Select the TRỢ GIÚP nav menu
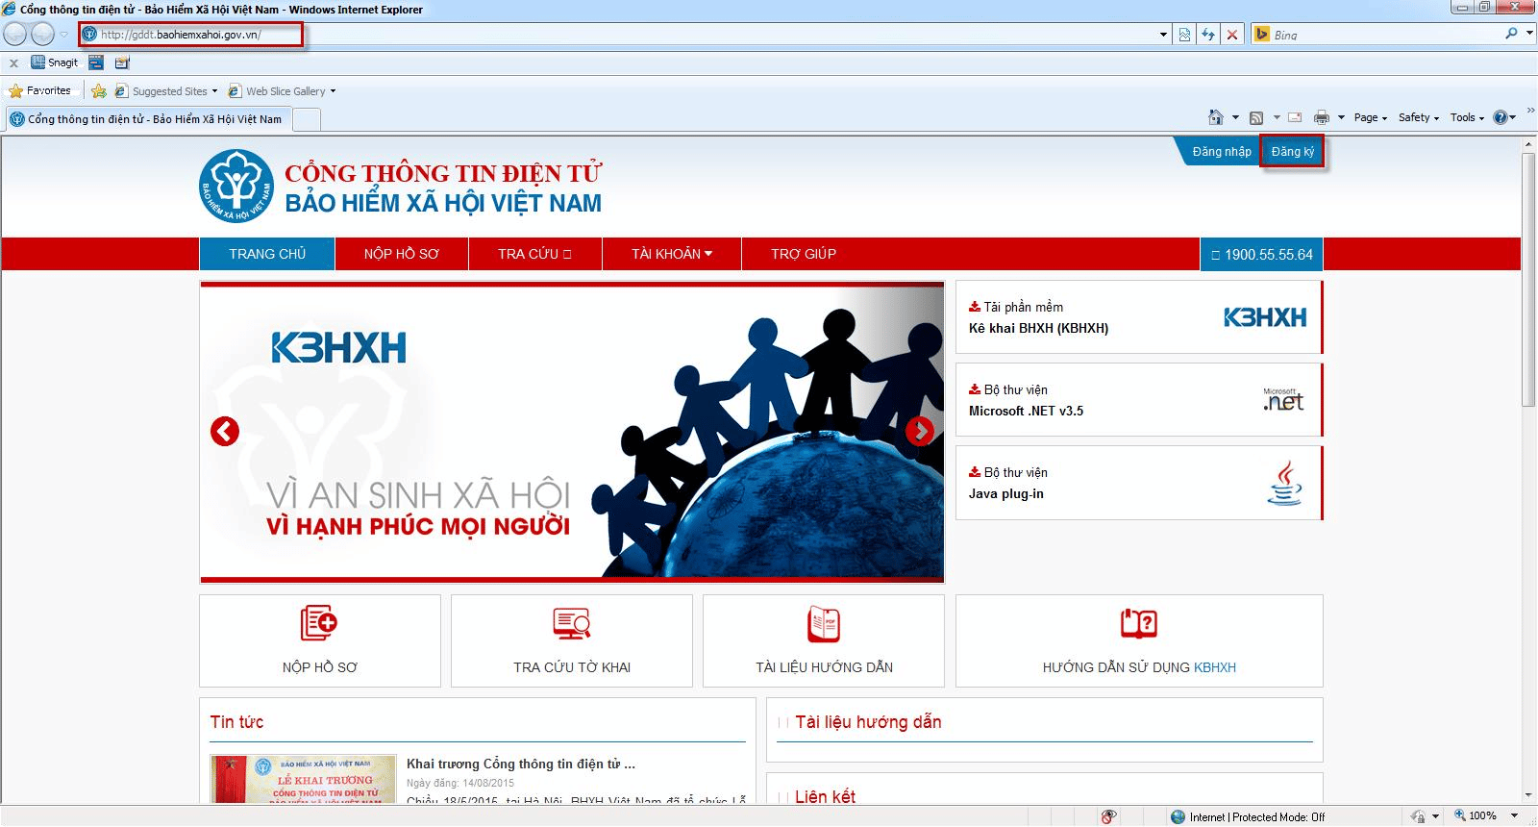 pyautogui.click(x=804, y=254)
